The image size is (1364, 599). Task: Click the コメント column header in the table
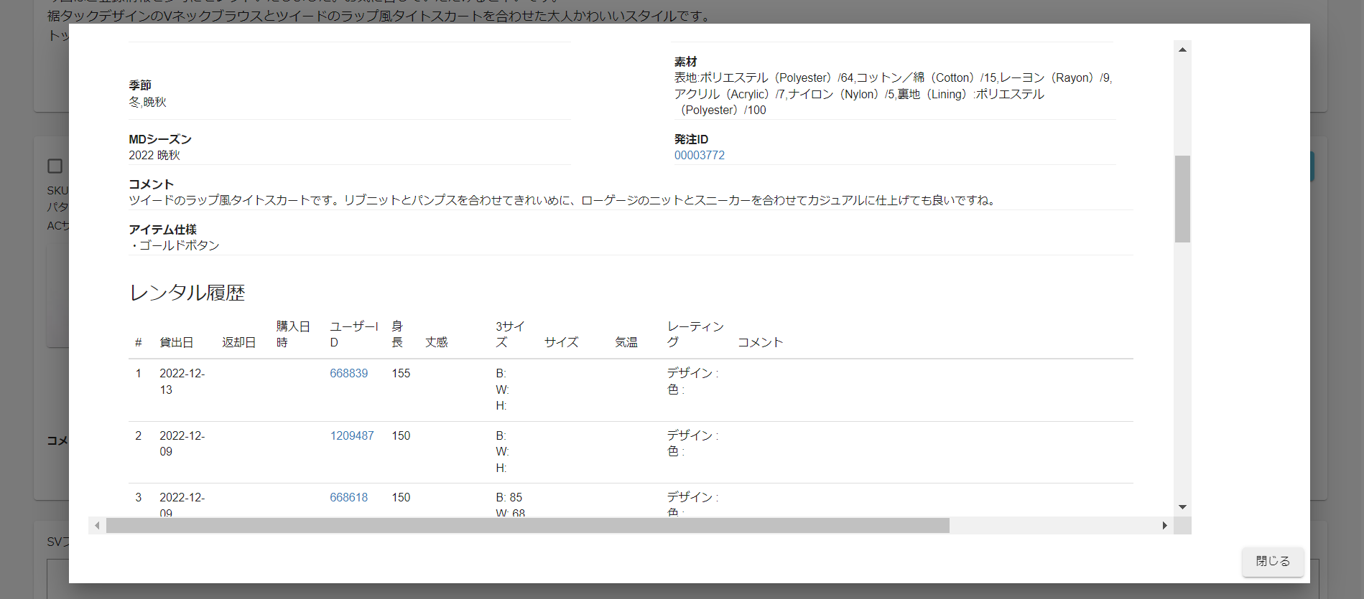click(x=759, y=342)
